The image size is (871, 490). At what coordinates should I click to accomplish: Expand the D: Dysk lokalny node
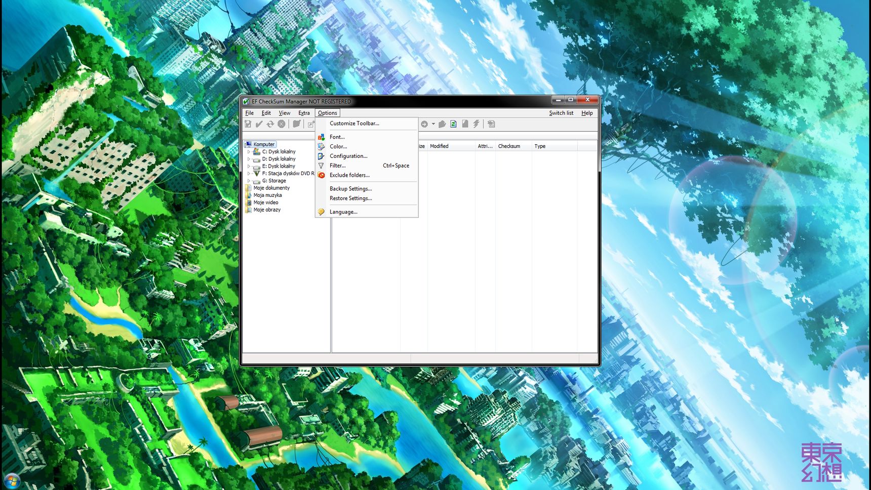click(x=249, y=159)
